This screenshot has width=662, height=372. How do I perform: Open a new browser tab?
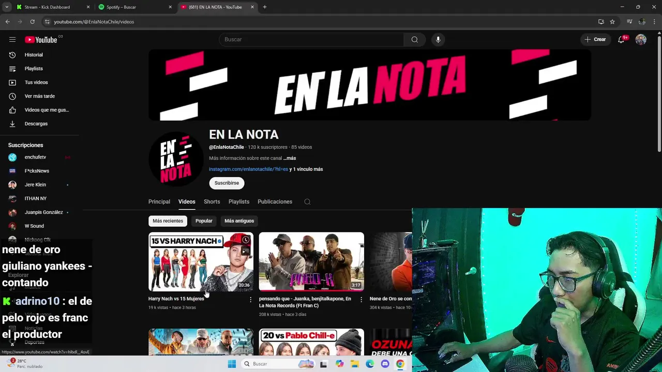[x=265, y=7]
